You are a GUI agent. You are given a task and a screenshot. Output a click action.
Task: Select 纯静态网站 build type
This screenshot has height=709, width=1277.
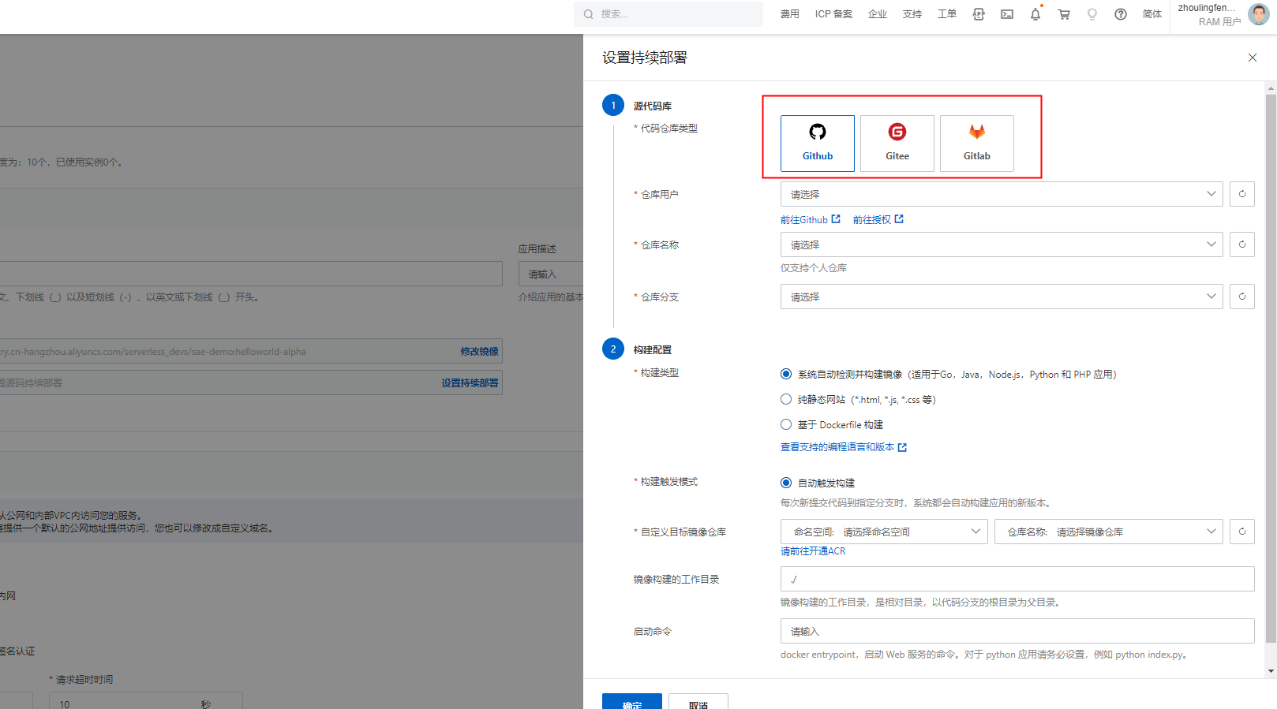[x=786, y=399]
